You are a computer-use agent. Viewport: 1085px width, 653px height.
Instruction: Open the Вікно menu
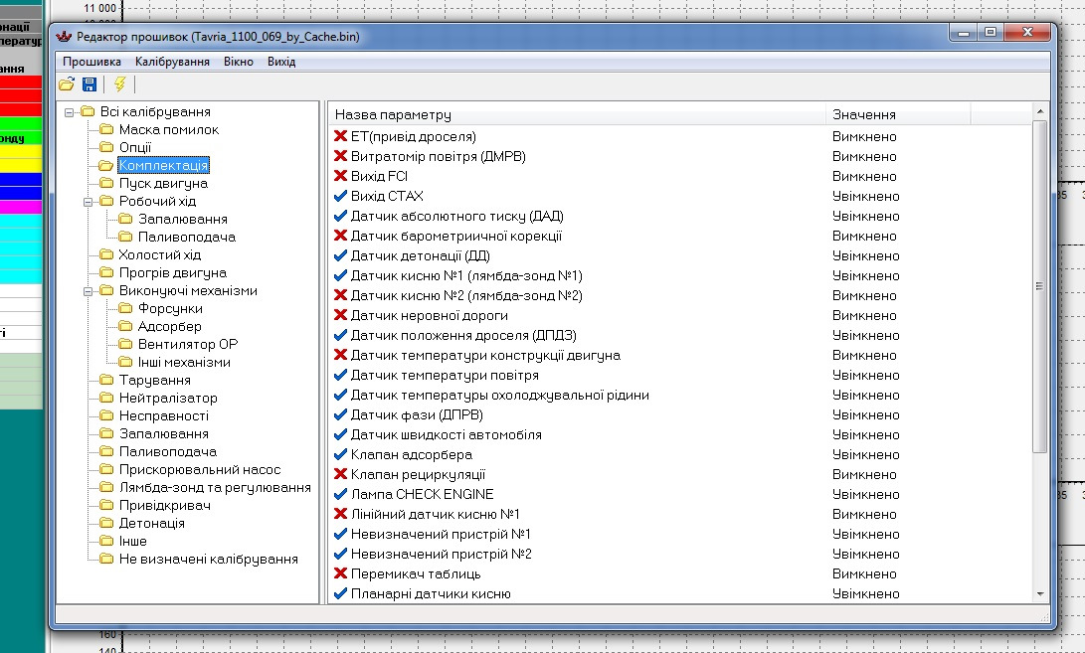tap(239, 62)
